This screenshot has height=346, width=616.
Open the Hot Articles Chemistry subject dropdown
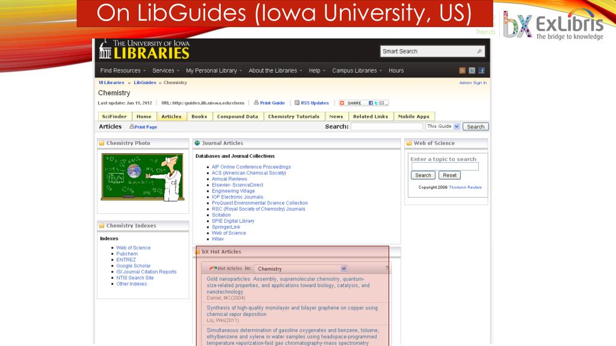(301, 269)
